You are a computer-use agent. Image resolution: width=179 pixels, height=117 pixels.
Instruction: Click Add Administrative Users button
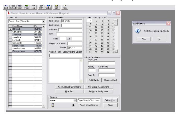coord(69,87)
